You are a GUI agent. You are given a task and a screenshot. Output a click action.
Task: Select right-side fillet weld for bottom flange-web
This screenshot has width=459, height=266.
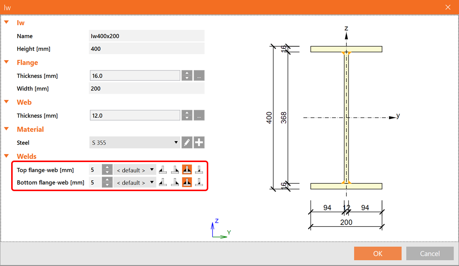pos(175,182)
